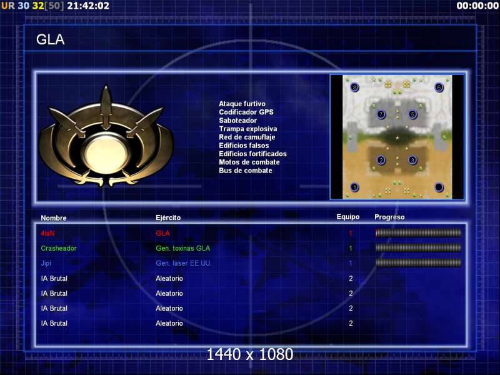The image size is (500, 375).
Task: Click team number in 4laN's row
Action: click(x=351, y=233)
